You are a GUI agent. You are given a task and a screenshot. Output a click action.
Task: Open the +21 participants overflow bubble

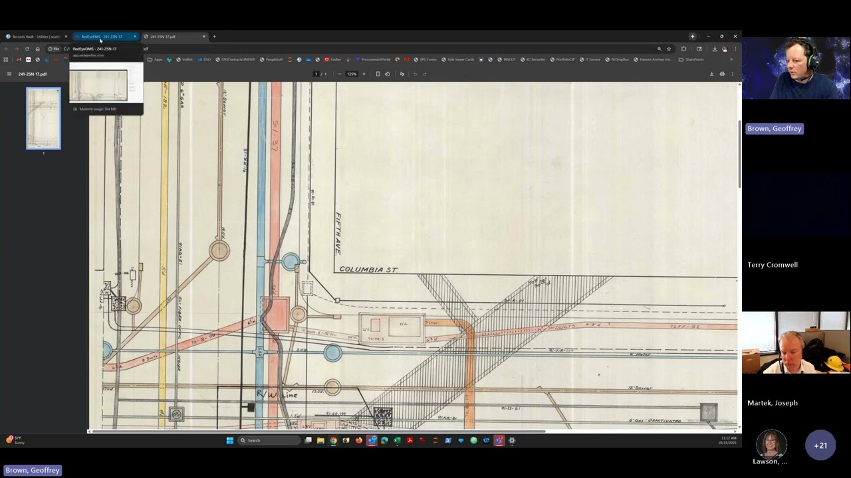820,445
